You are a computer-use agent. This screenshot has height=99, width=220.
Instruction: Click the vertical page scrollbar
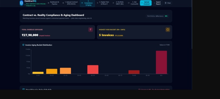[x=192, y=25]
